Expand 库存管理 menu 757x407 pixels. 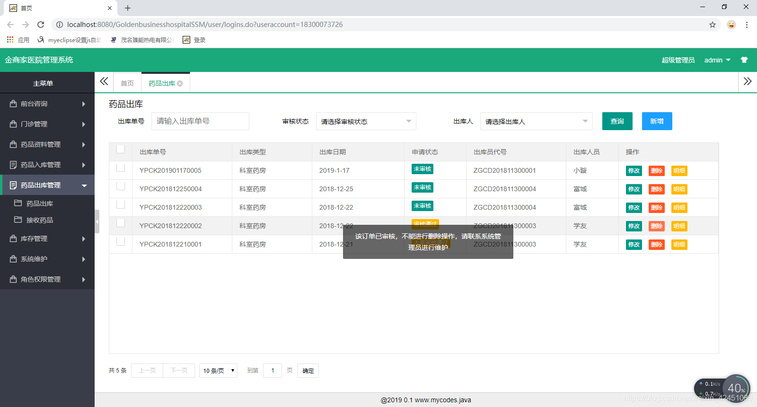[x=47, y=239]
